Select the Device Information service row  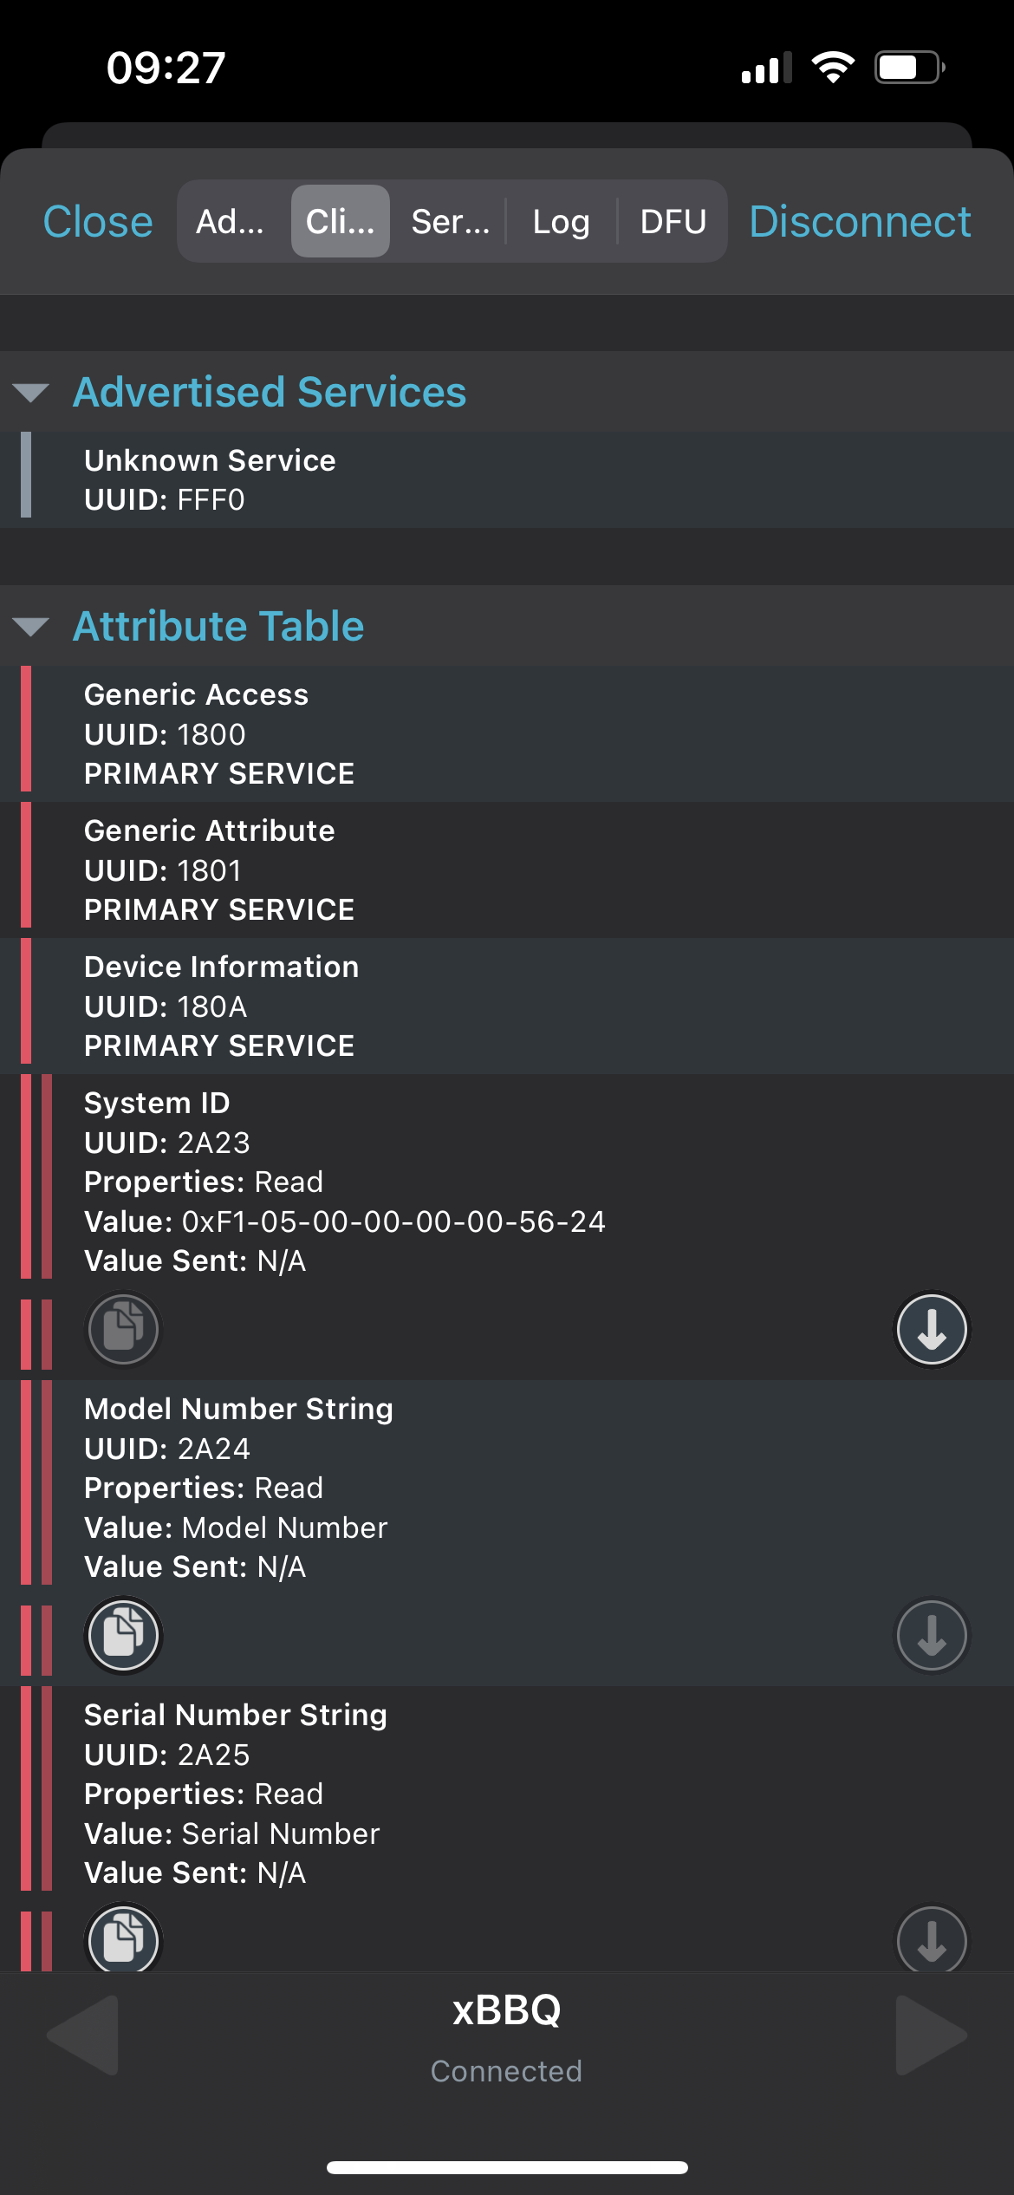click(507, 1006)
